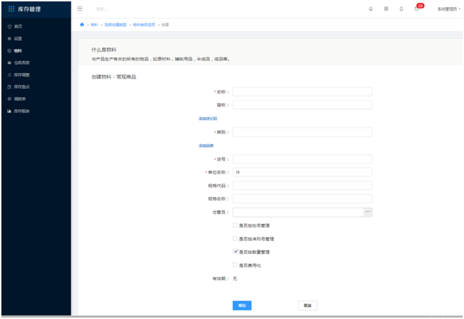Click the 货号 input field

pos(302,159)
